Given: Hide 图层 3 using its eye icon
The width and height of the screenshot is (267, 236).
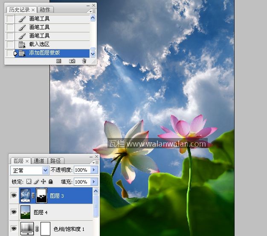Looking at the screenshot, I should pos(15,196).
